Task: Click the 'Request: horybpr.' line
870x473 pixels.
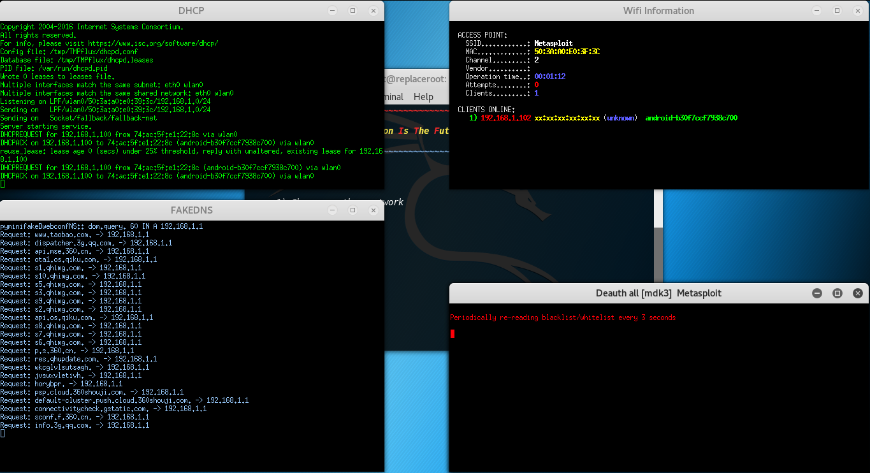Action: pyautogui.click(x=61, y=384)
